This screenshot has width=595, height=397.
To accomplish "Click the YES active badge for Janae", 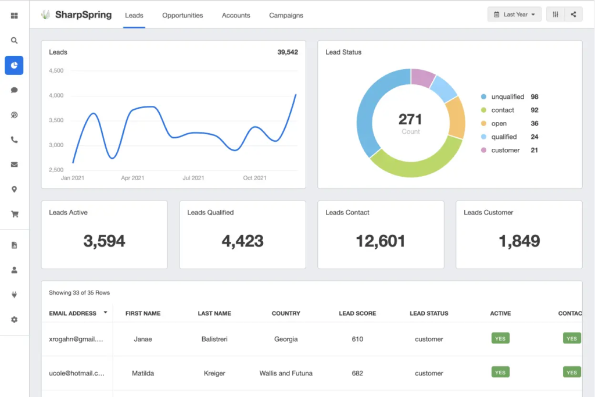I will (x=500, y=338).
